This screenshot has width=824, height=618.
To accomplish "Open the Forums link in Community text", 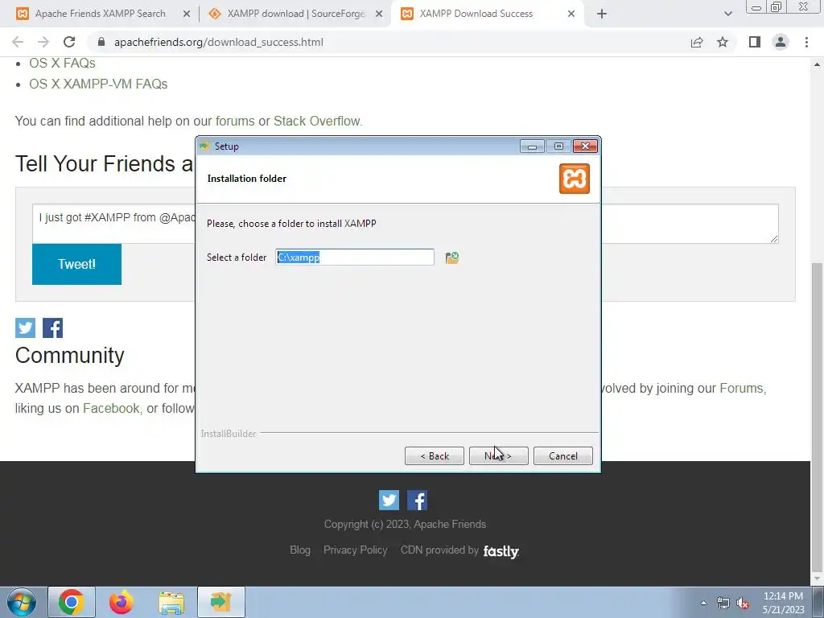I will pyautogui.click(x=741, y=388).
